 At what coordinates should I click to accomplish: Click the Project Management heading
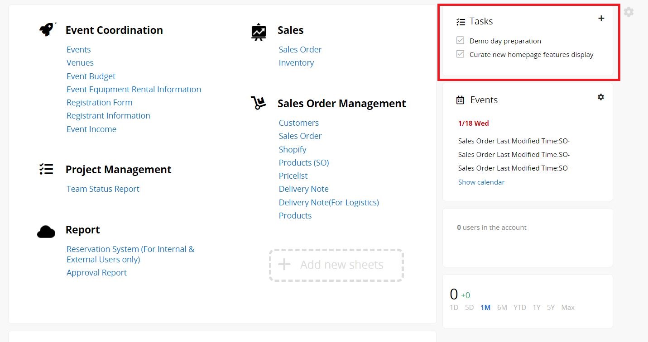pos(118,170)
